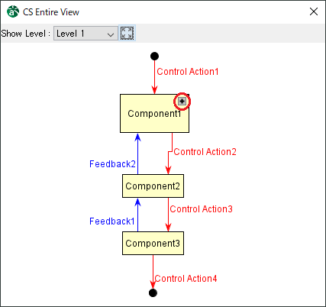Close the CS Entire View window
326x307 pixels.
[314, 11]
